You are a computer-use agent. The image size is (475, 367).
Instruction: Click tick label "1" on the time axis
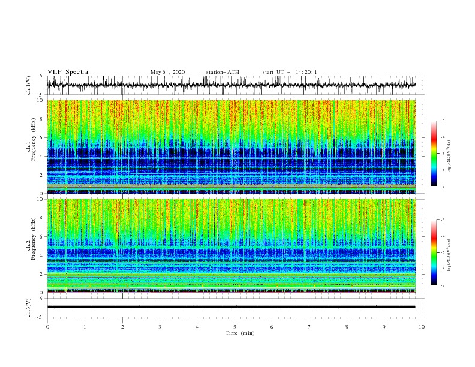pos(85,327)
